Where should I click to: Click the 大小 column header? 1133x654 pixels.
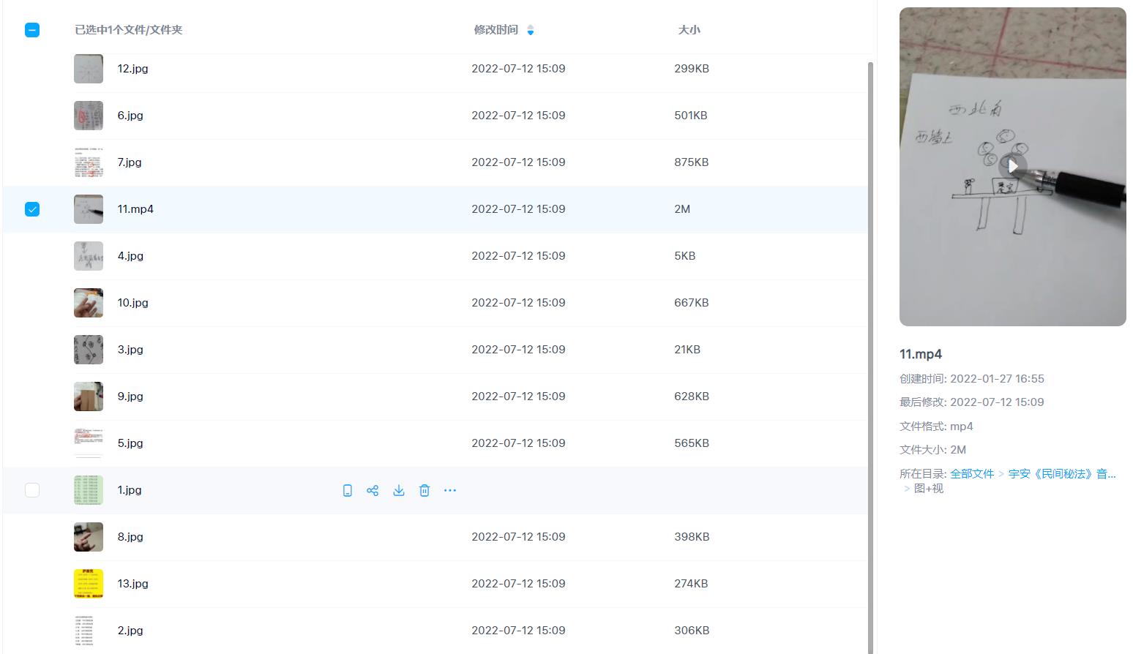click(689, 30)
